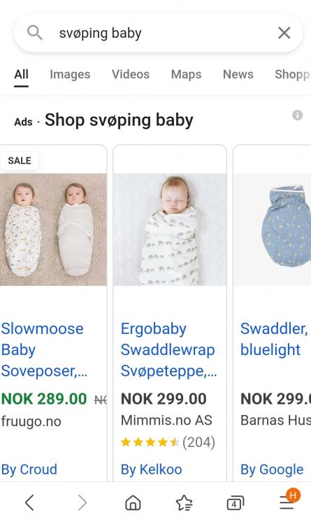
Task: Tap the search magnifier icon
Action: tap(35, 33)
